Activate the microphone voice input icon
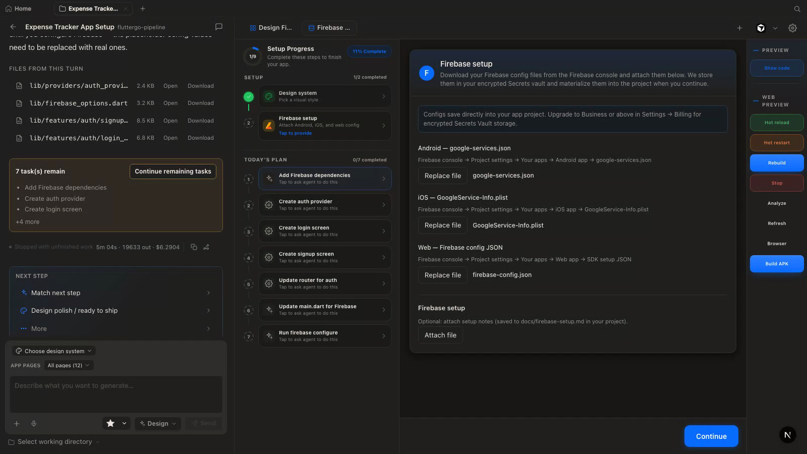The image size is (807, 454). (x=34, y=424)
